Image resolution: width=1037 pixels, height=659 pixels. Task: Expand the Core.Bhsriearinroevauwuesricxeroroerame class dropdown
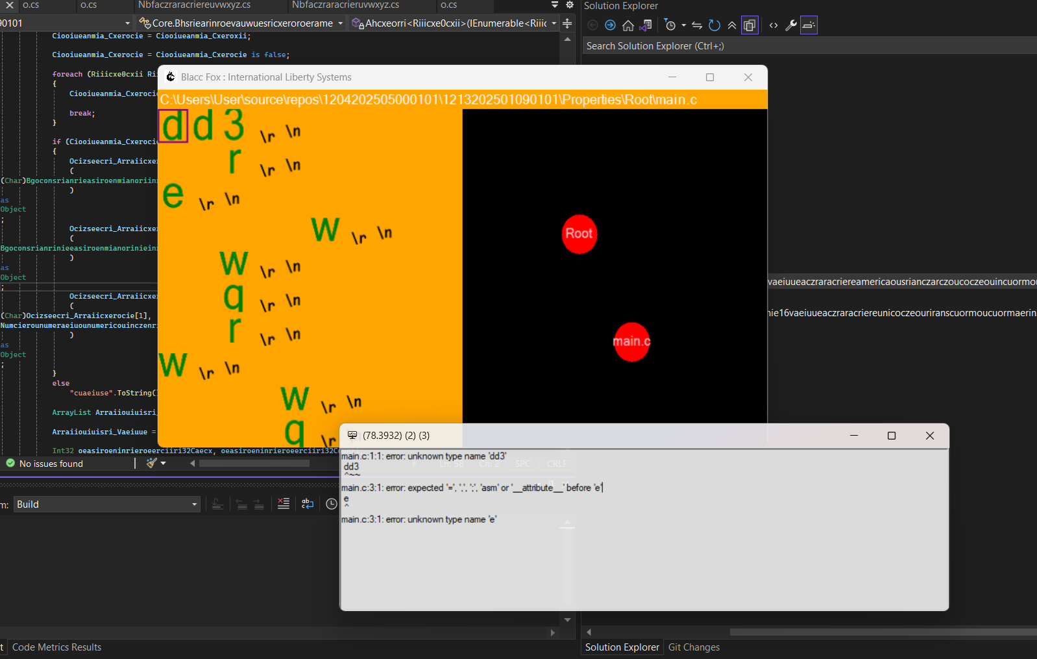pyautogui.click(x=340, y=23)
